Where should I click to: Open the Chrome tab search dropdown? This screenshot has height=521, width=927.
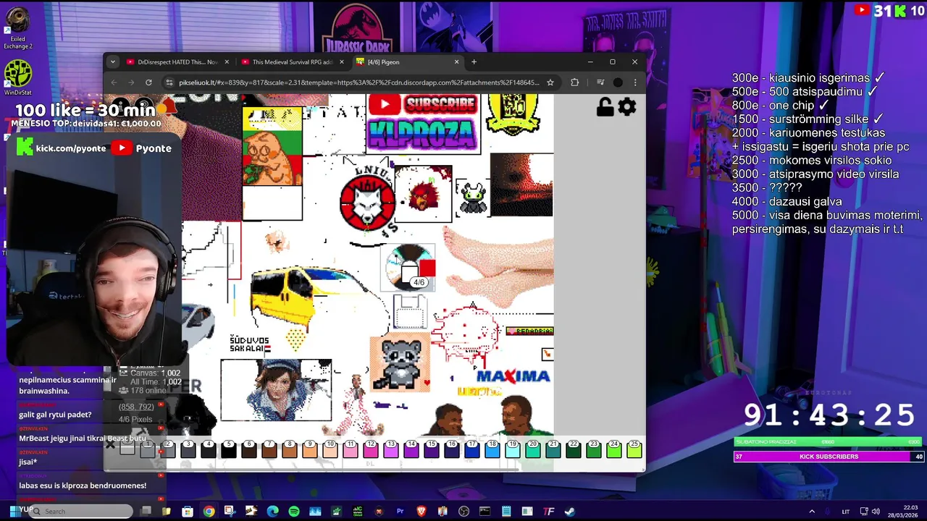click(x=112, y=62)
